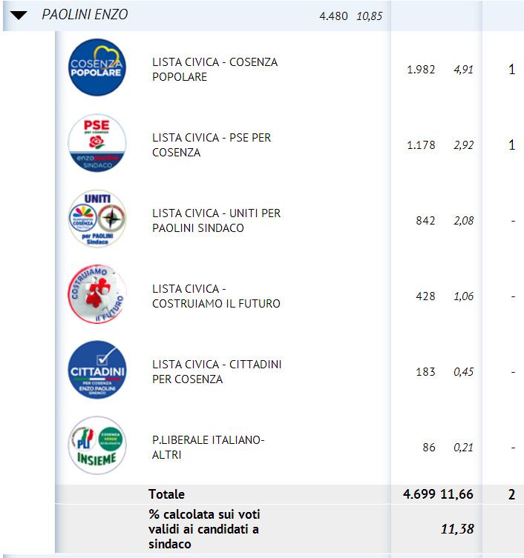Click the Uniti per Paolini Sindaco logo
The height and width of the screenshot is (558, 524).
[x=96, y=219]
